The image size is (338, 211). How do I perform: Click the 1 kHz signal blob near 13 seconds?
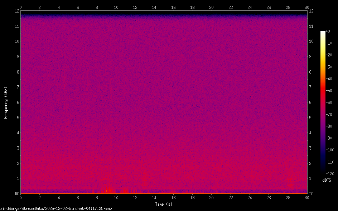pyautogui.click(x=145, y=180)
